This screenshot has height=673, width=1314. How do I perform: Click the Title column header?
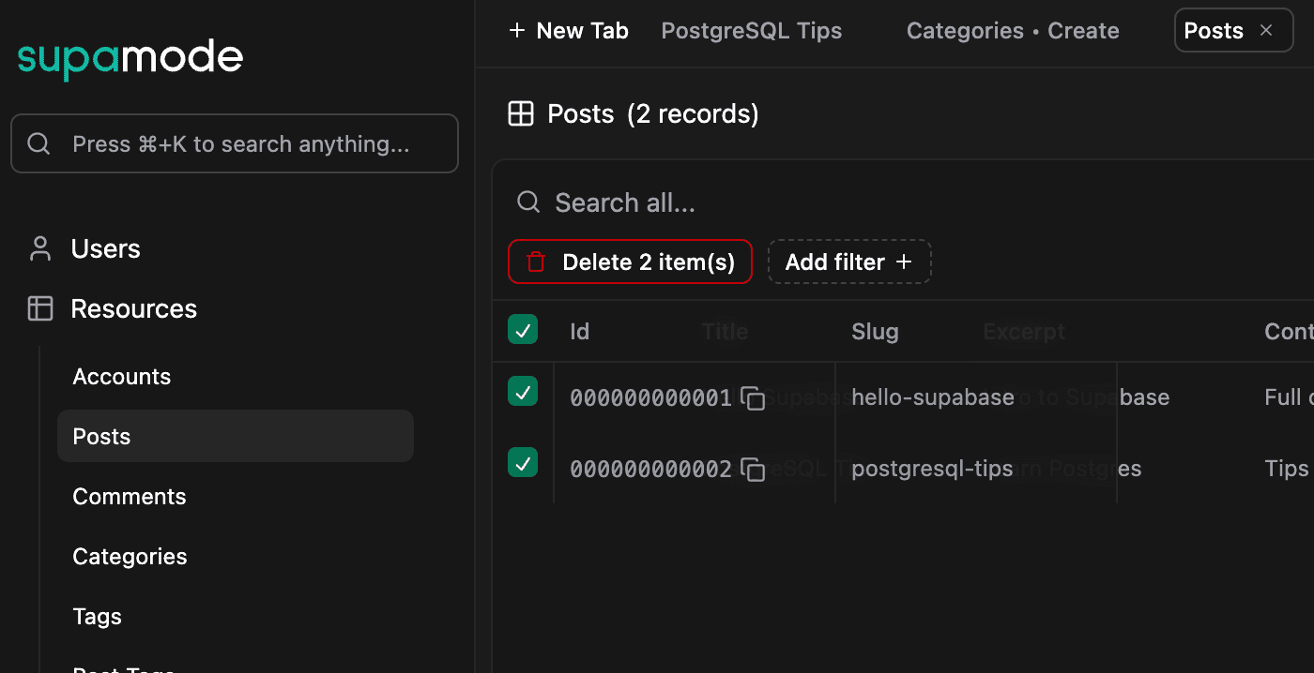[725, 331]
